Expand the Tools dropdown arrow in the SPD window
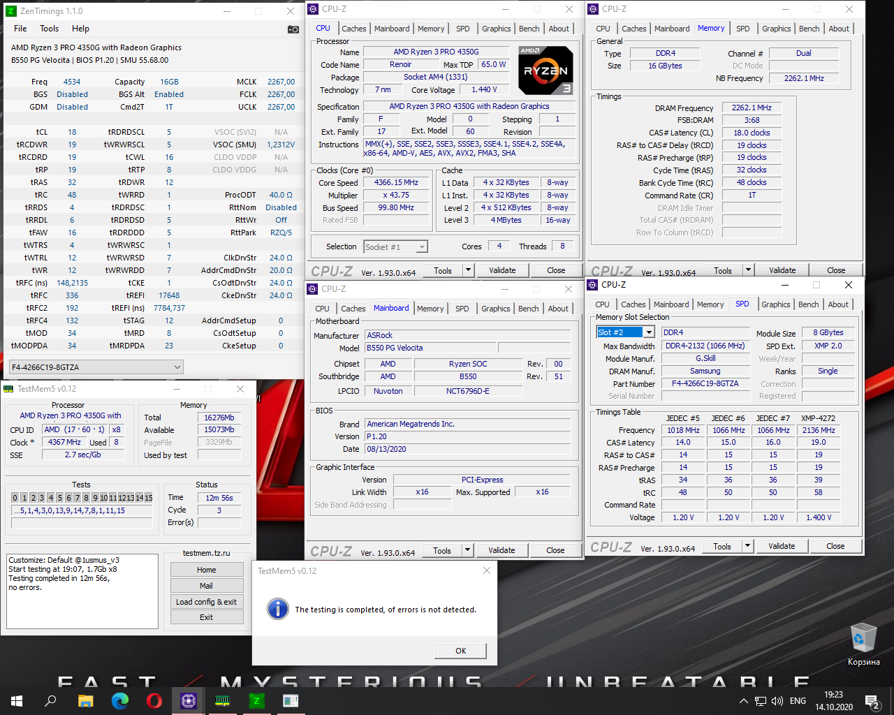 [747, 547]
